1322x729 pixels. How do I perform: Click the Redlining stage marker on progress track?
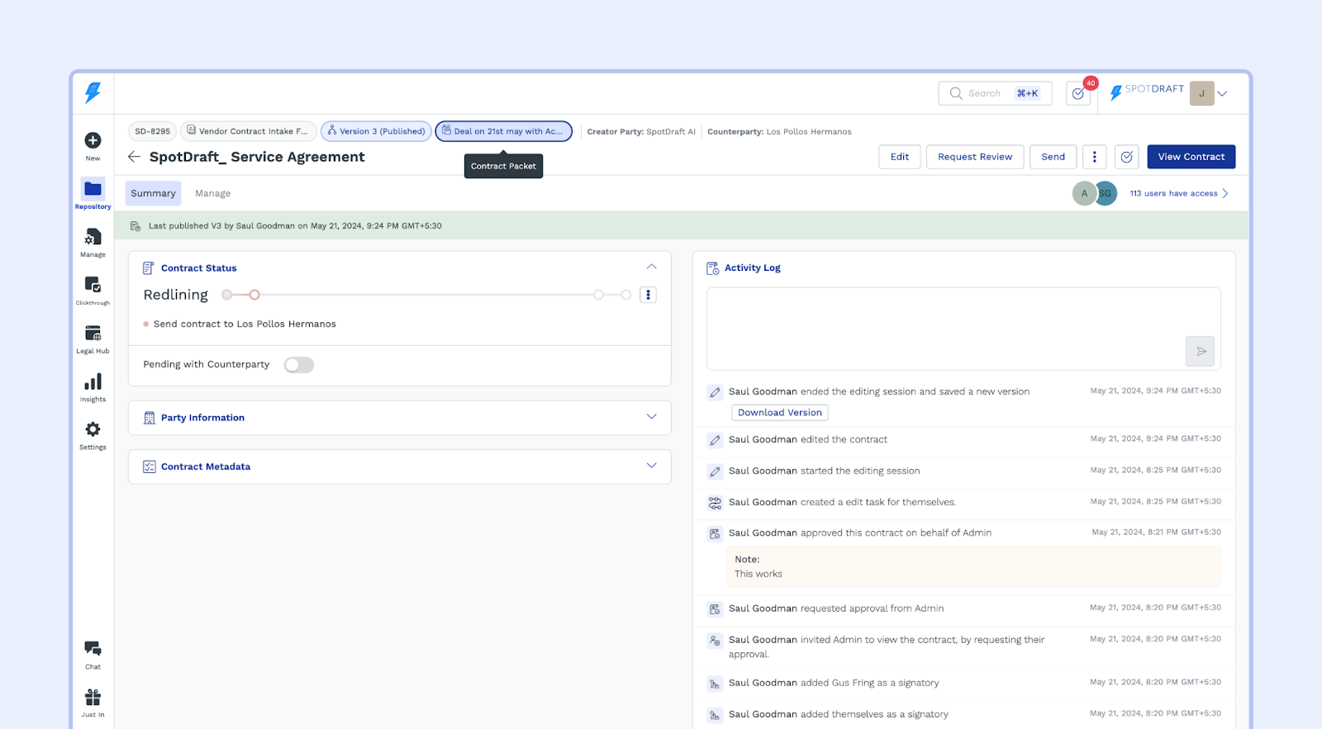click(254, 295)
